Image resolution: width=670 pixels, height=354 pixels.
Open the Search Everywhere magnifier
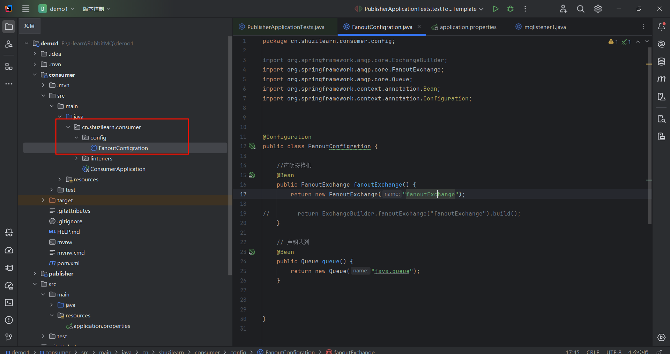pos(580,9)
